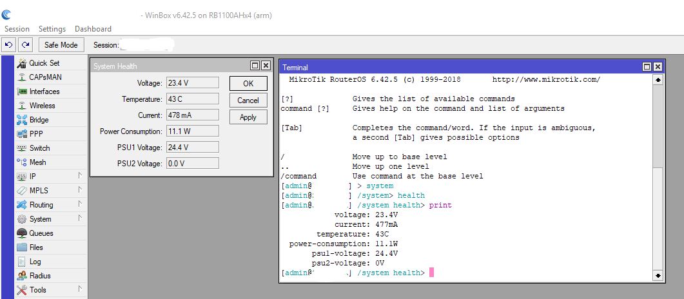Click the 'psu1-voltage: 24.4V' terminal line
Viewport: 684px width, 299px height.
(x=355, y=253)
